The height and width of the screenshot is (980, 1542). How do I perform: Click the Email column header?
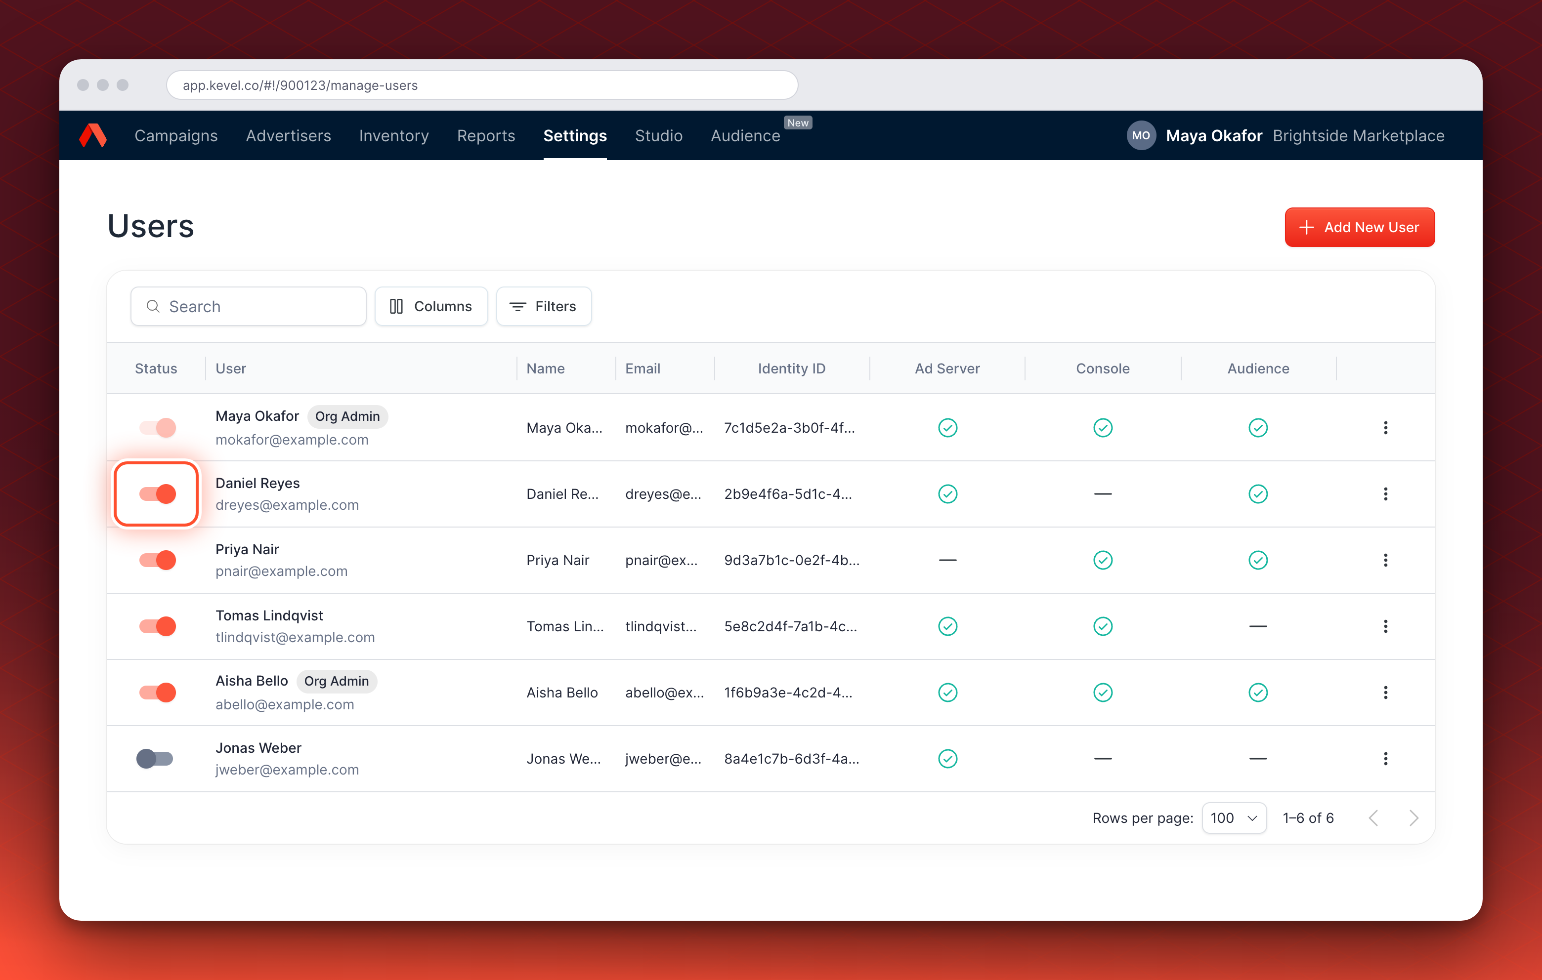click(642, 368)
